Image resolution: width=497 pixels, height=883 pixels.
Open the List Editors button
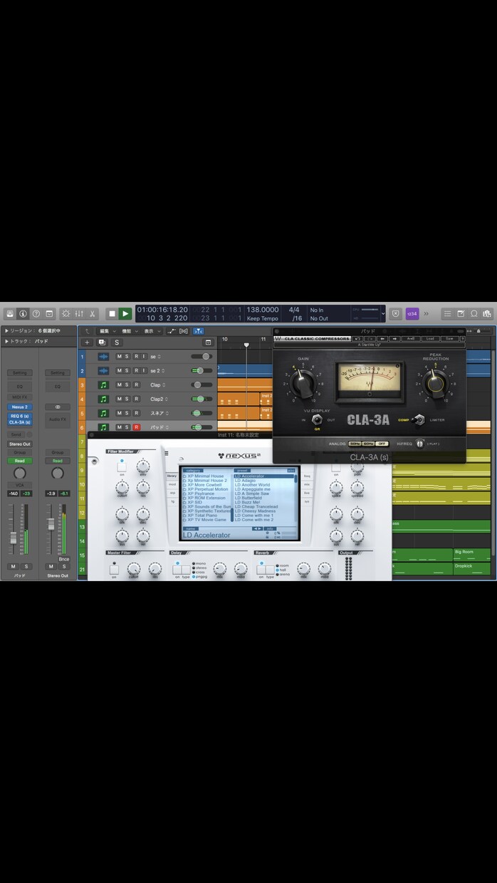[x=447, y=313]
